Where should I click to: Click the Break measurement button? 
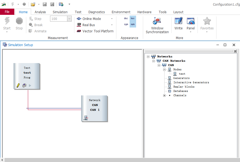pos(36,25)
